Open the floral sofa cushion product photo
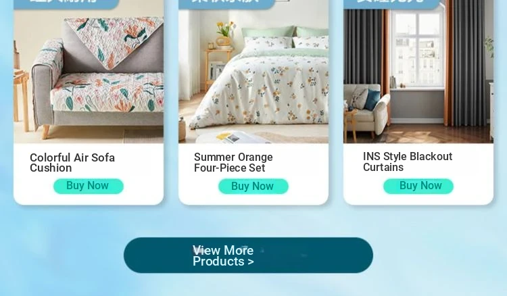The width and height of the screenshot is (507, 296). [89, 76]
